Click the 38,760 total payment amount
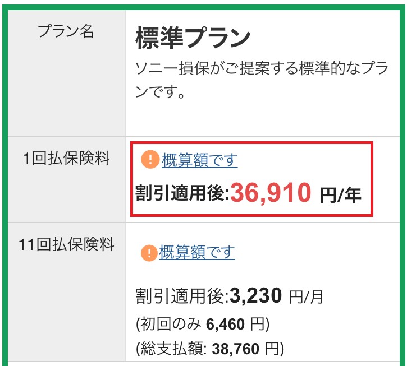 pos(237,350)
